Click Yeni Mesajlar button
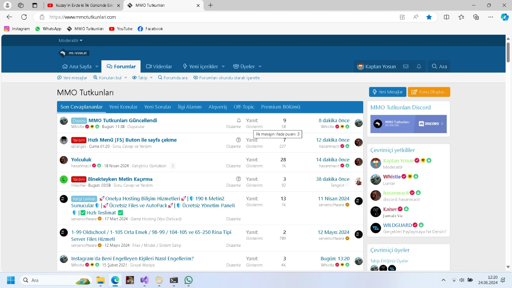The height and width of the screenshot is (288, 512). [x=388, y=92]
